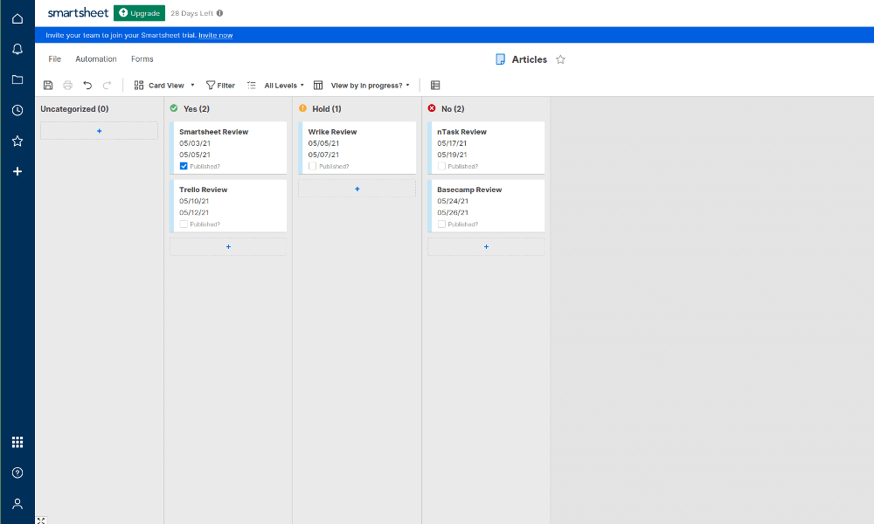
Task: Click the orange warning icon on Hold lane
Action: coord(302,108)
